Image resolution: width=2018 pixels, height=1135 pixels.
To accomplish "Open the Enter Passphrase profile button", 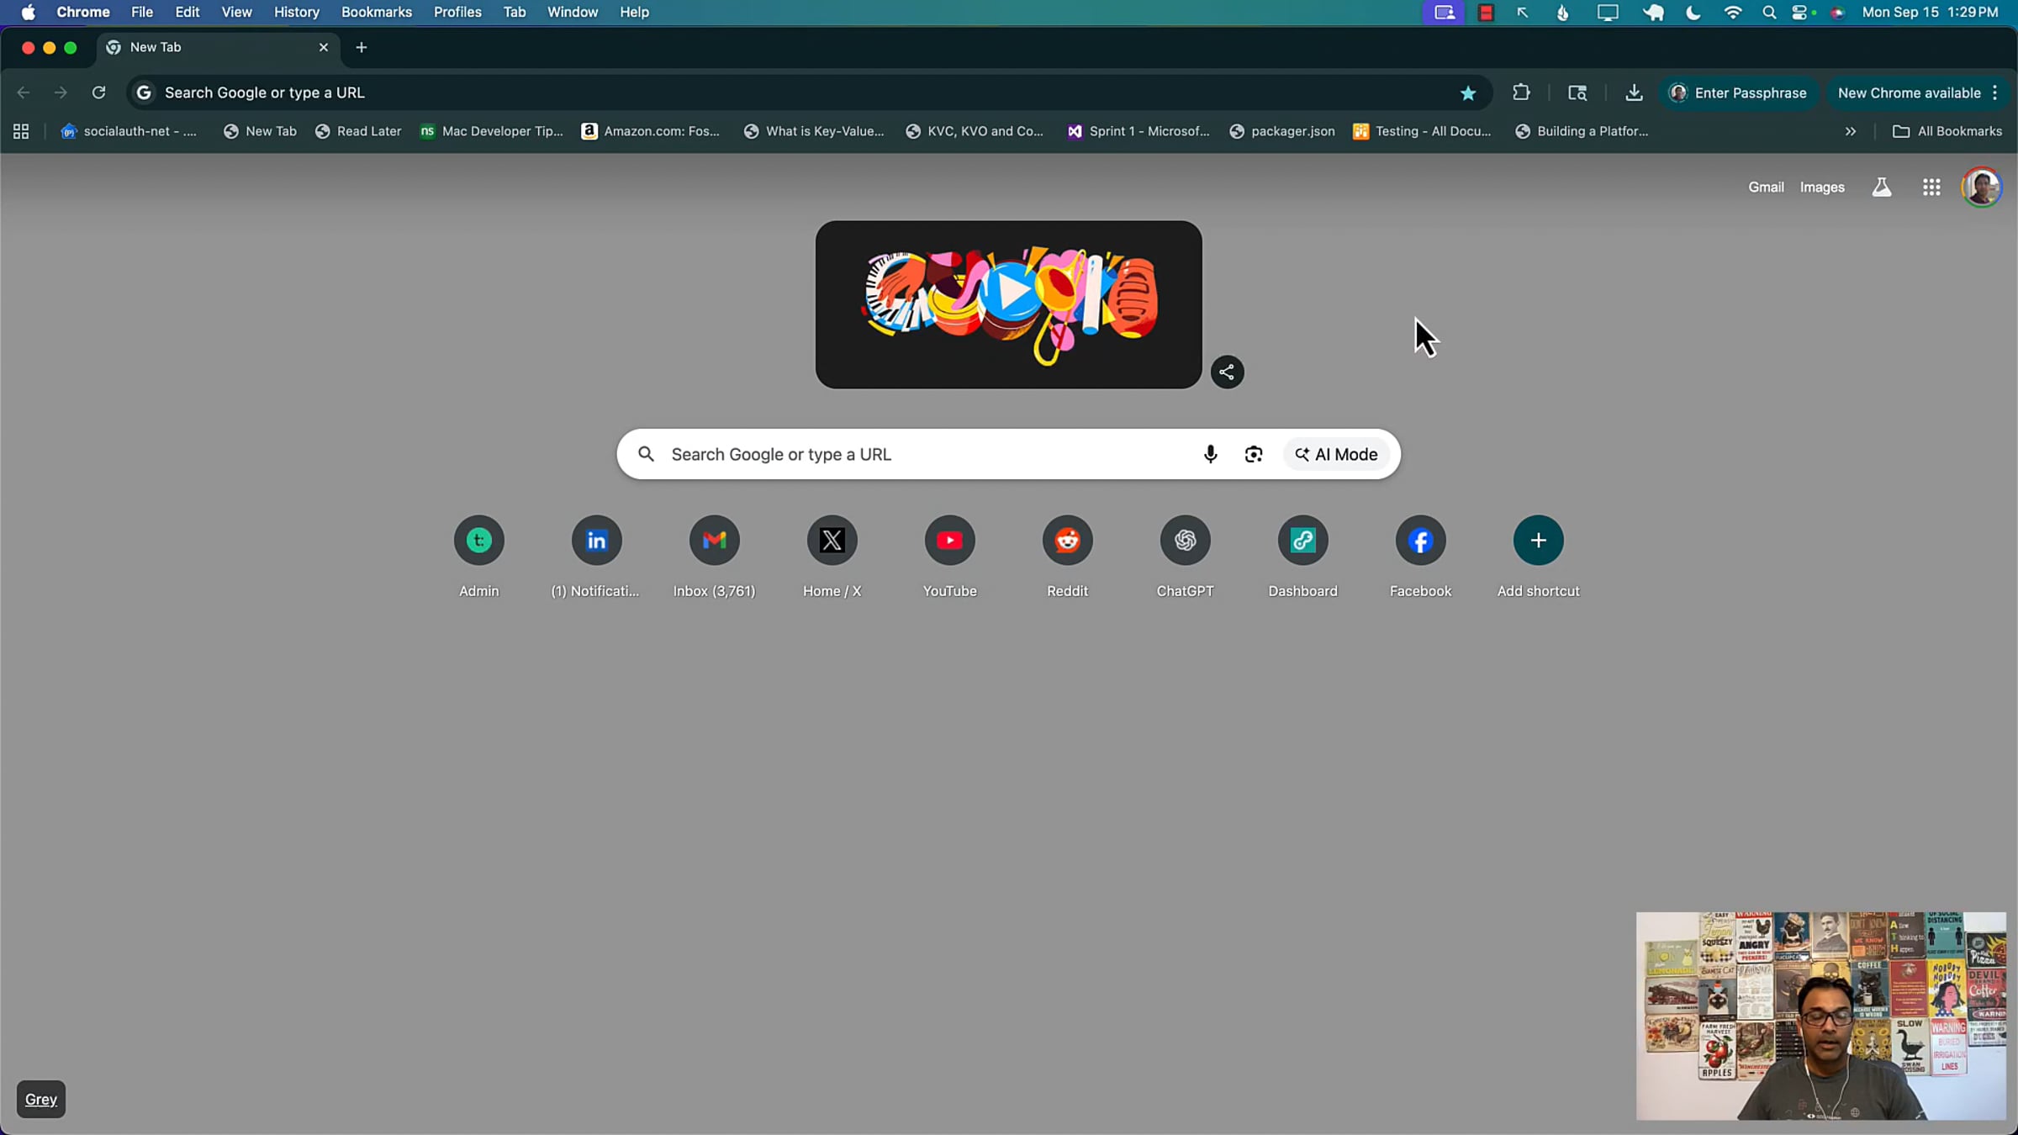I will pos(1738,92).
